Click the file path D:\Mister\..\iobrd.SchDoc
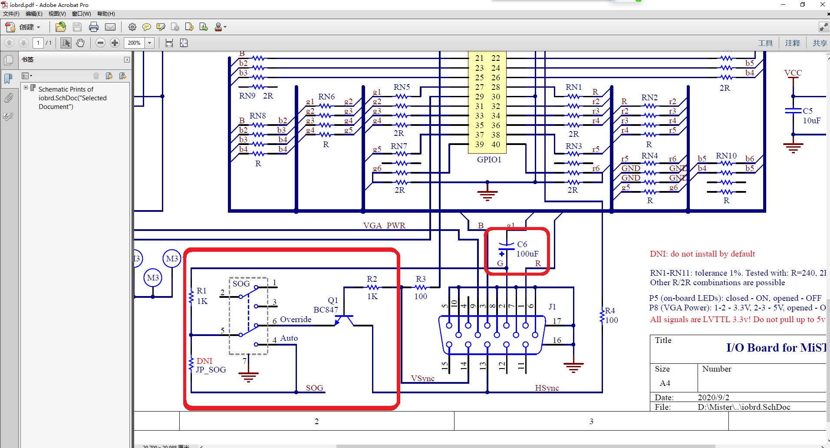This screenshot has width=830, height=448. [x=744, y=407]
